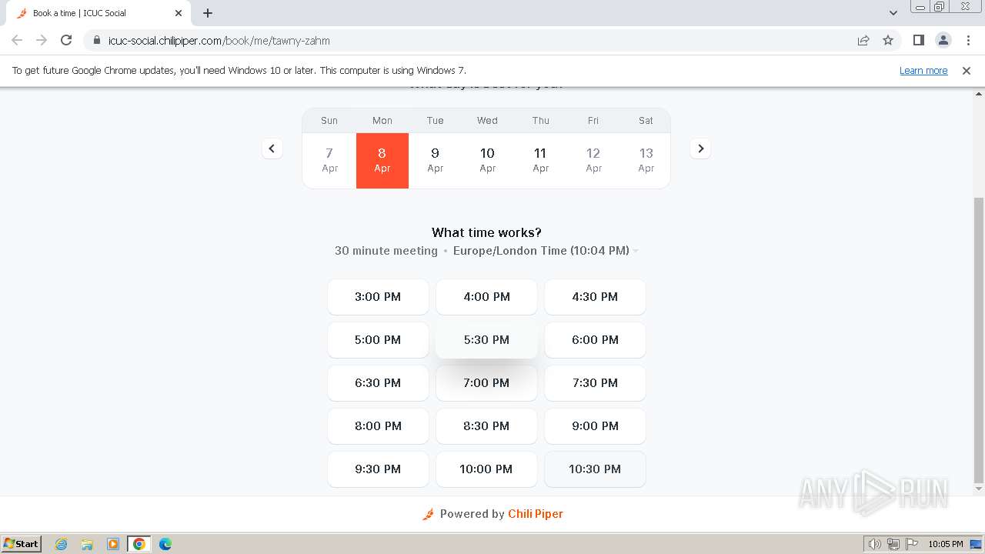Image resolution: width=985 pixels, height=554 pixels.
Task: Pick the 8:30 PM slot
Action: point(486,426)
